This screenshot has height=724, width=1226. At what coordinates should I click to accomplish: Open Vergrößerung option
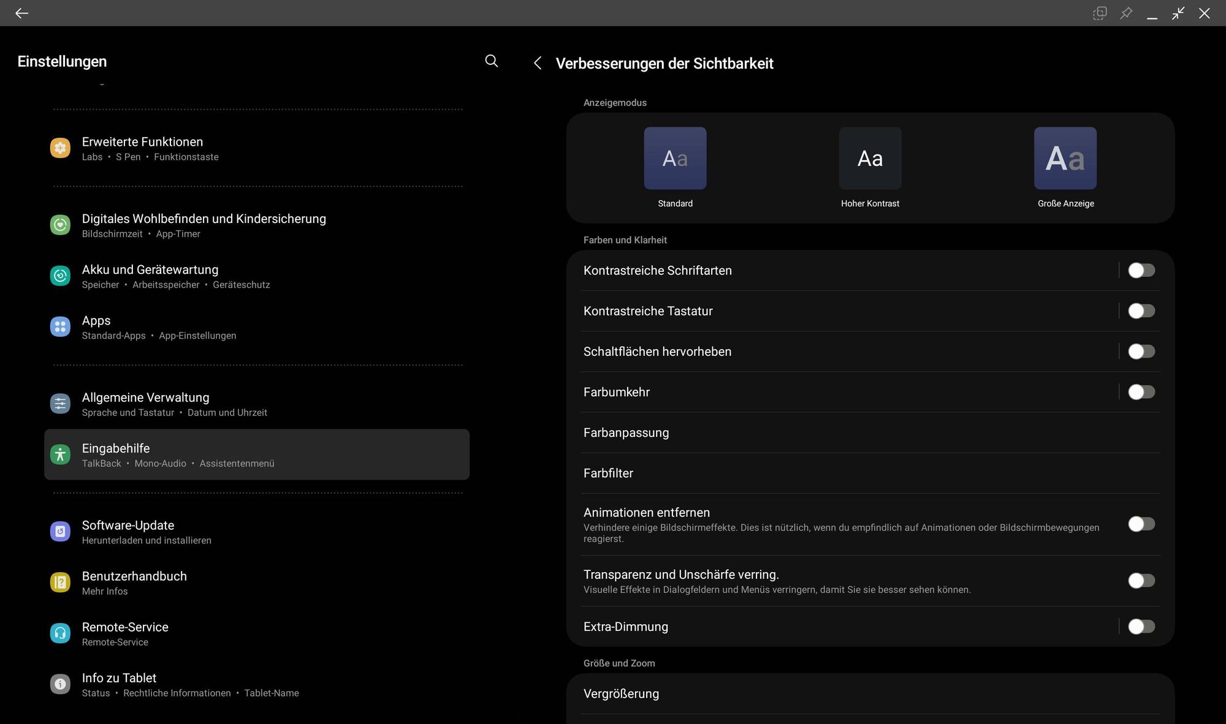(x=870, y=693)
